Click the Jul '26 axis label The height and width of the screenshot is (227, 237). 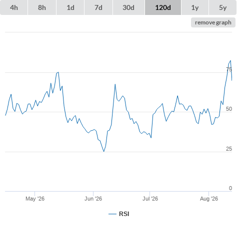point(150,199)
